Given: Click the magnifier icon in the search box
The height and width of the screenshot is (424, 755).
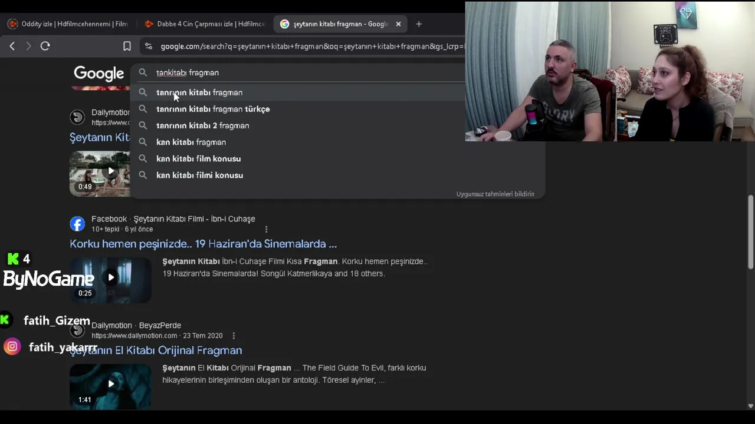Looking at the screenshot, I should [x=143, y=72].
